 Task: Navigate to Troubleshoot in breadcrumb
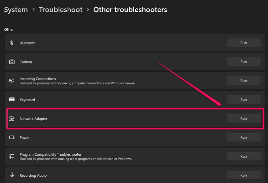(x=61, y=9)
